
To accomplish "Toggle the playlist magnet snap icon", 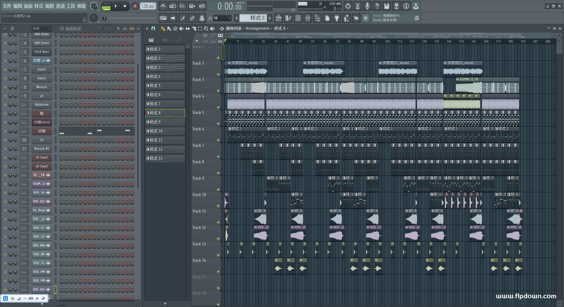I will click(153, 28).
